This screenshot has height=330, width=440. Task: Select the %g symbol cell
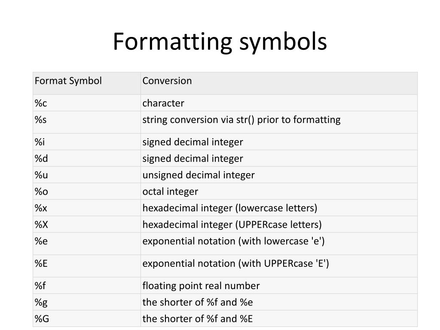click(x=87, y=302)
